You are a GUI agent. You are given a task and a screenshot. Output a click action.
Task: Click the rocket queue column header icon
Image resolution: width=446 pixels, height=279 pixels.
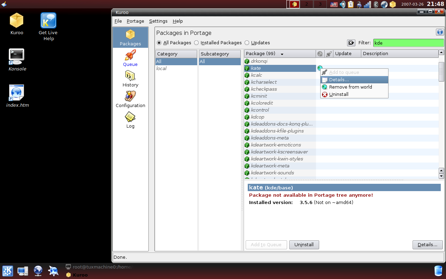(328, 54)
